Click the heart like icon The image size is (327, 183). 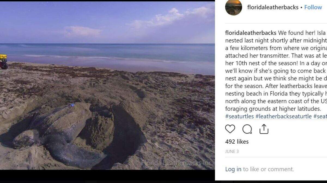[x=230, y=129]
